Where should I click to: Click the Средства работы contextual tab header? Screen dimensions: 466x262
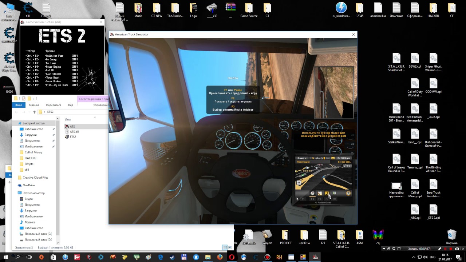point(93,99)
